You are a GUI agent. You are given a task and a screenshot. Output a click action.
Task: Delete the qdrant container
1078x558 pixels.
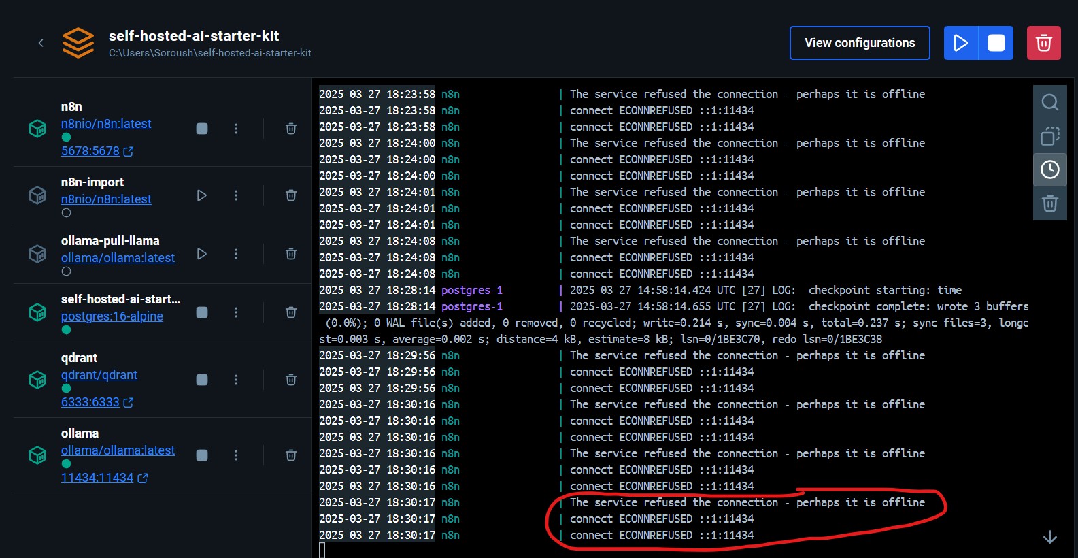(291, 380)
